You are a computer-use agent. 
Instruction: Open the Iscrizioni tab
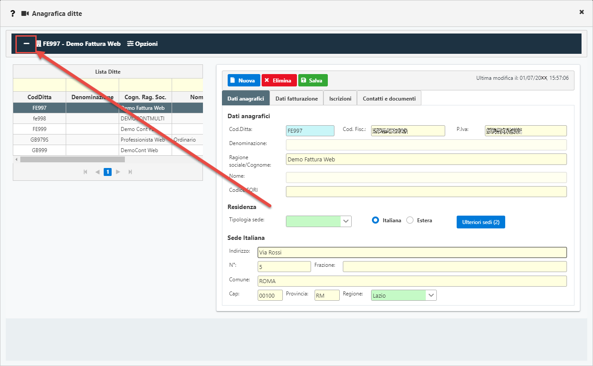coord(340,99)
